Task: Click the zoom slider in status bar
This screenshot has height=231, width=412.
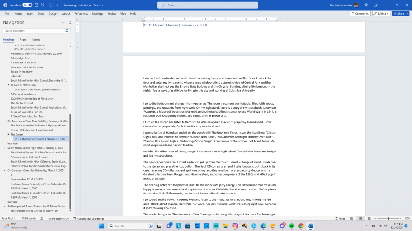Action: [x=387, y=219]
